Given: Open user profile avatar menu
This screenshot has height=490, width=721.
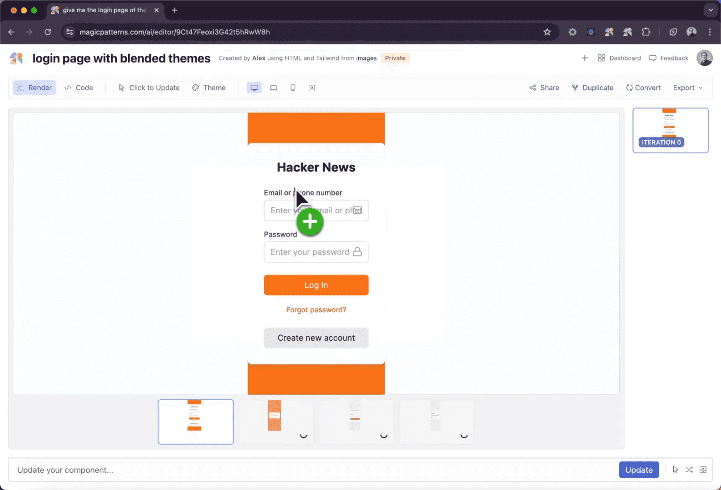Looking at the screenshot, I should pos(705,58).
